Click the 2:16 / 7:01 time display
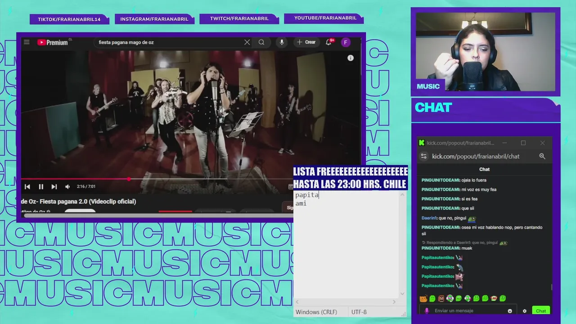The image size is (576, 324). tap(86, 186)
